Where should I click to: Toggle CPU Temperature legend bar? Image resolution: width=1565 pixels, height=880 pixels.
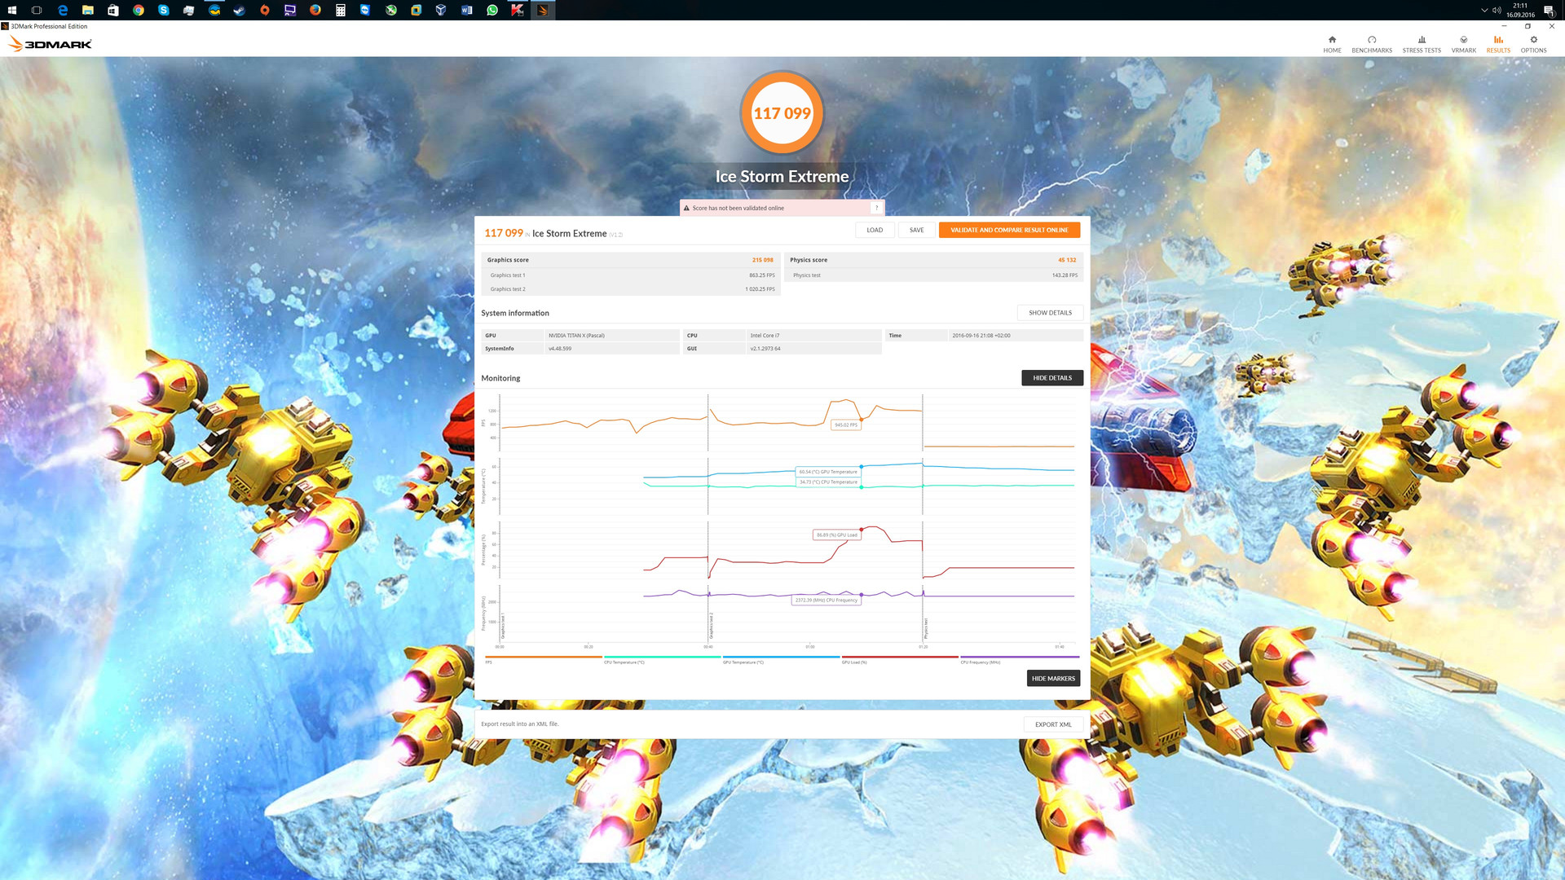[x=662, y=657]
